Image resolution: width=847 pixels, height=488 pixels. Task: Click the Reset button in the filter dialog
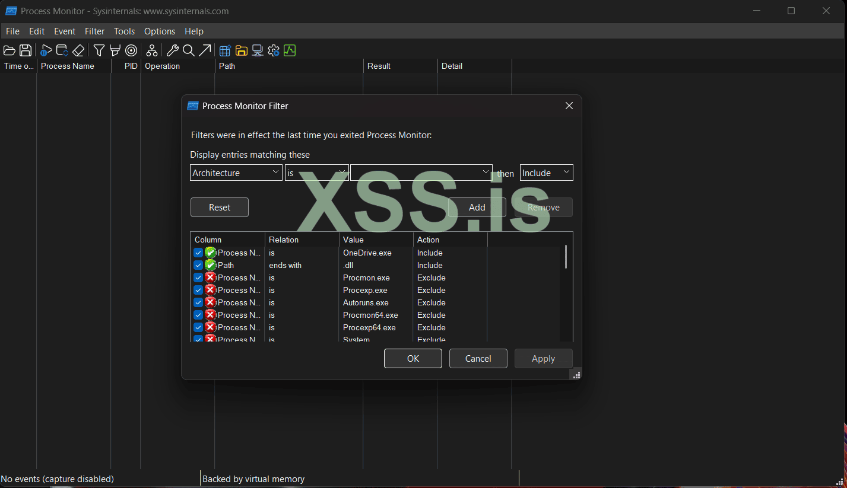(219, 207)
